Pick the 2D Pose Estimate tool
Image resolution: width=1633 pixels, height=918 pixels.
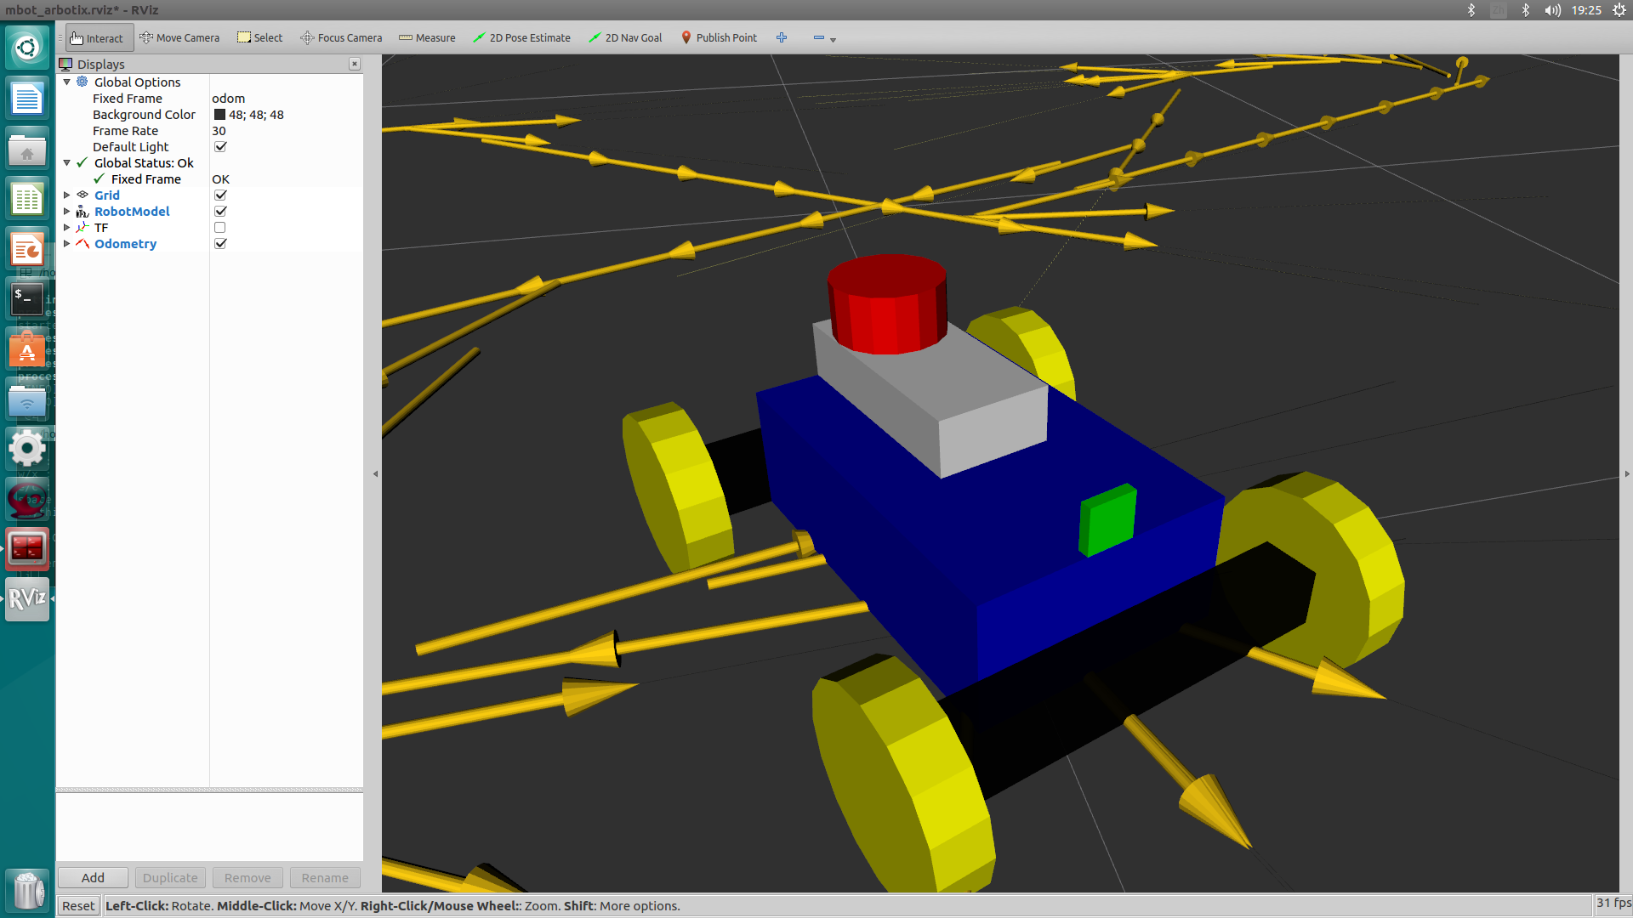click(x=521, y=38)
